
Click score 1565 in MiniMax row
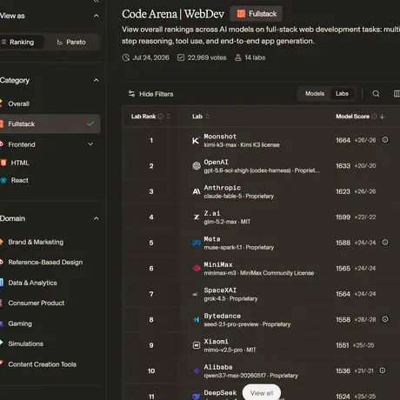[343, 269]
